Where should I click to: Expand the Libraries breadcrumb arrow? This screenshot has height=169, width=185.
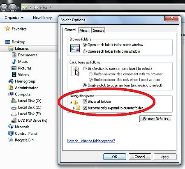click(51, 7)
